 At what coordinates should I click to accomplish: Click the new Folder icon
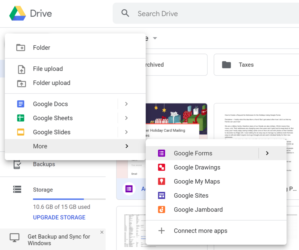[x=21, y=48]
